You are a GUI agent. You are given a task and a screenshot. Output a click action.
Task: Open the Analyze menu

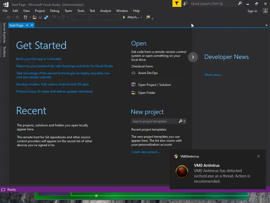(105, 11)
